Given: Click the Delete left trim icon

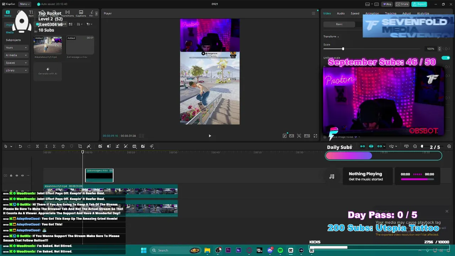Looking at the screenshot, I should (46, 146).
